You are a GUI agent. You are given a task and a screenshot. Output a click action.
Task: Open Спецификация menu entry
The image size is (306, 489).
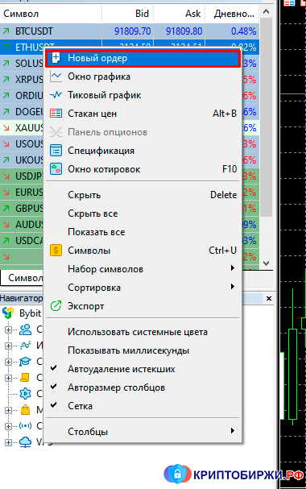(x=143, y=151)
